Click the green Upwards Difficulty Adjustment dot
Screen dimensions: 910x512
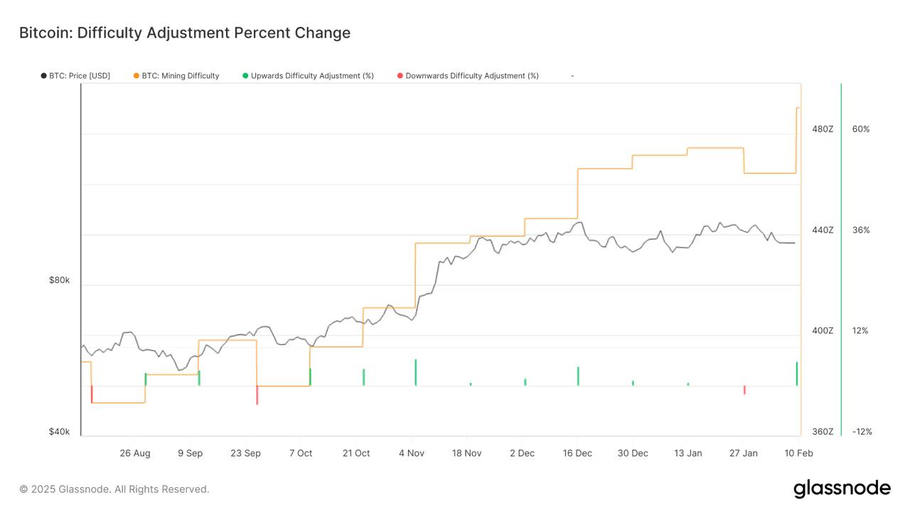(245, 75)
